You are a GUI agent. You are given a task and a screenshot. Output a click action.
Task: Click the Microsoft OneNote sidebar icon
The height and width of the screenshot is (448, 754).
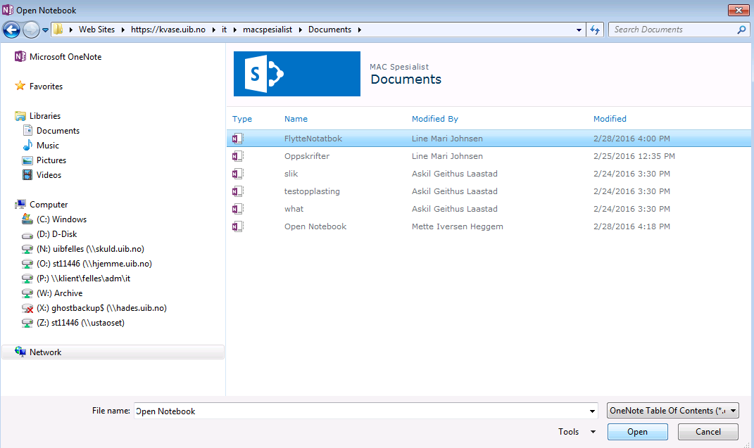20,57
